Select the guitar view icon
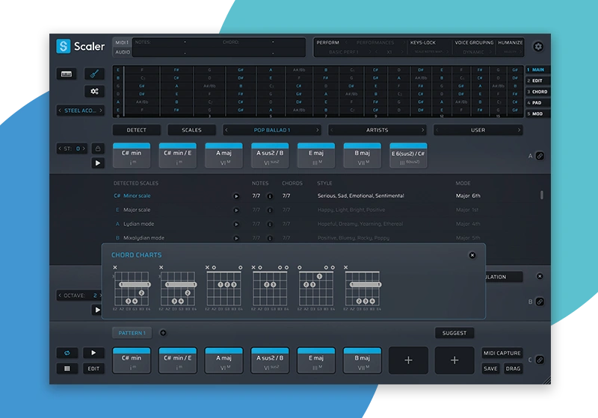 click(94, 74)
